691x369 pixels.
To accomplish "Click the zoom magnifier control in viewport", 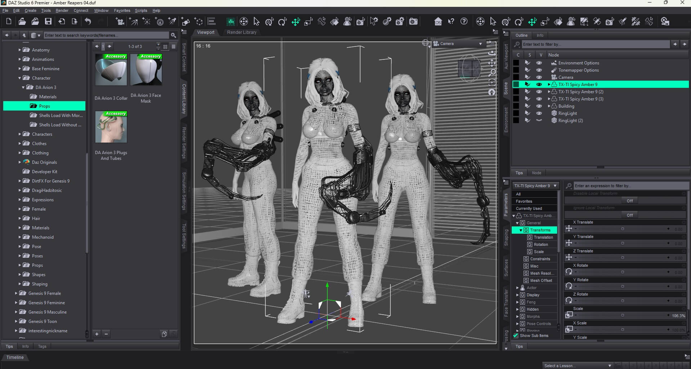I will pos(492,73).
